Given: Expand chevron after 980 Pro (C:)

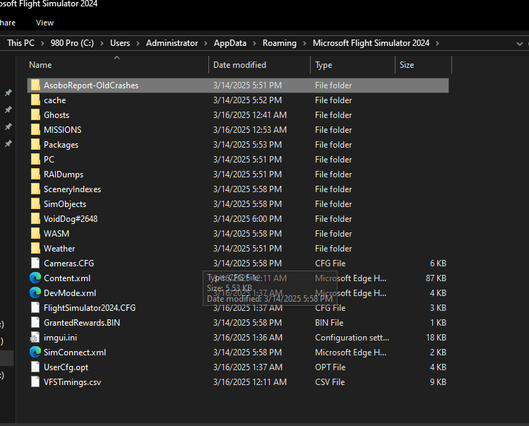Looking at the screenshot, I should [102, 44].
